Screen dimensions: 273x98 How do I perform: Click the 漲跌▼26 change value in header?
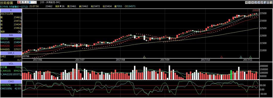click(60, 6)
